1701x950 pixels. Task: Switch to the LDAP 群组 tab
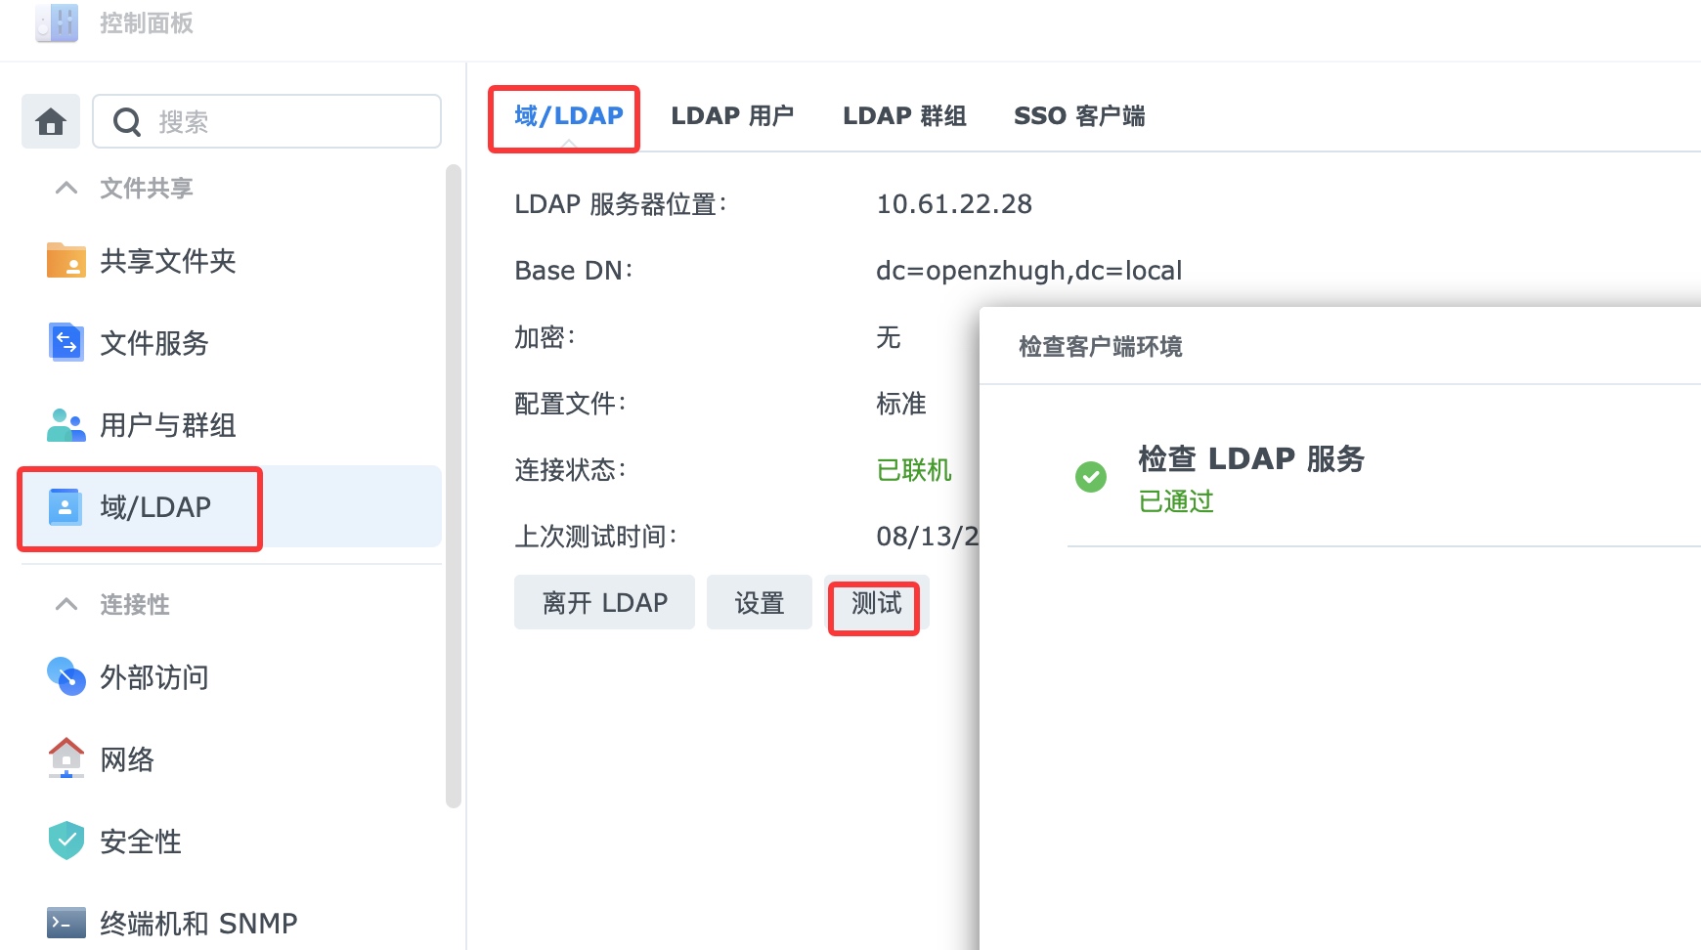point(904,116)
